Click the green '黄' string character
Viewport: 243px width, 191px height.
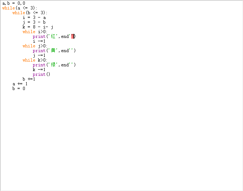point(53,51)
